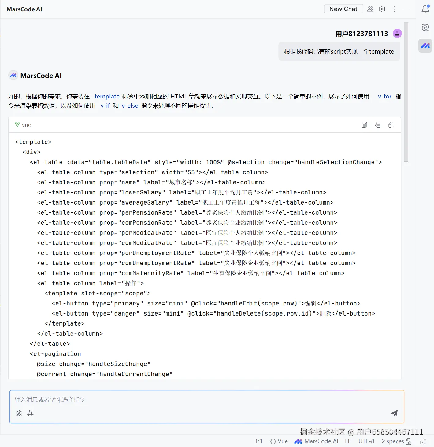The width and height of the screenshot is (434, 447).
Task: Click the user avatar for 用户8123781113
Action: click(397, 33)
